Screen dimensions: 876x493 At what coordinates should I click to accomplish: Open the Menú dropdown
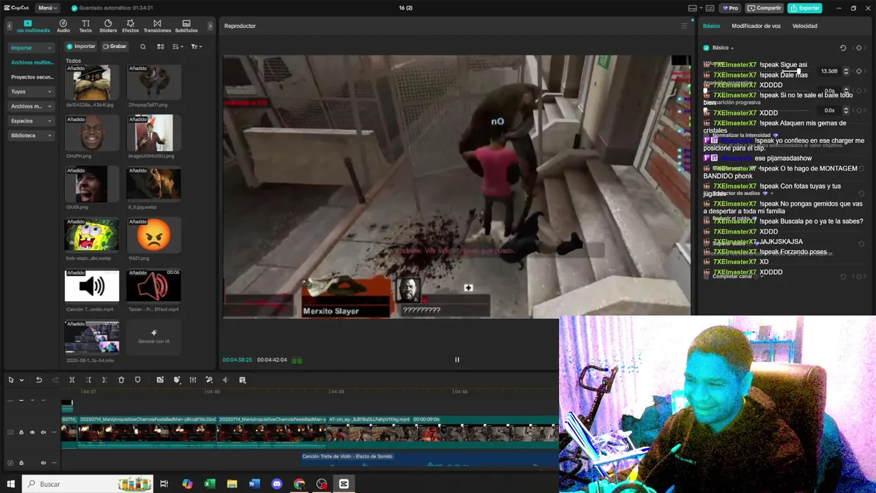[47, 8]
